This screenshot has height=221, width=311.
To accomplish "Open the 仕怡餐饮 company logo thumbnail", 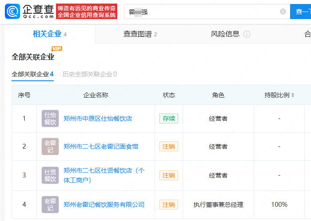I will pyautogui.click(x=50, y=118).
